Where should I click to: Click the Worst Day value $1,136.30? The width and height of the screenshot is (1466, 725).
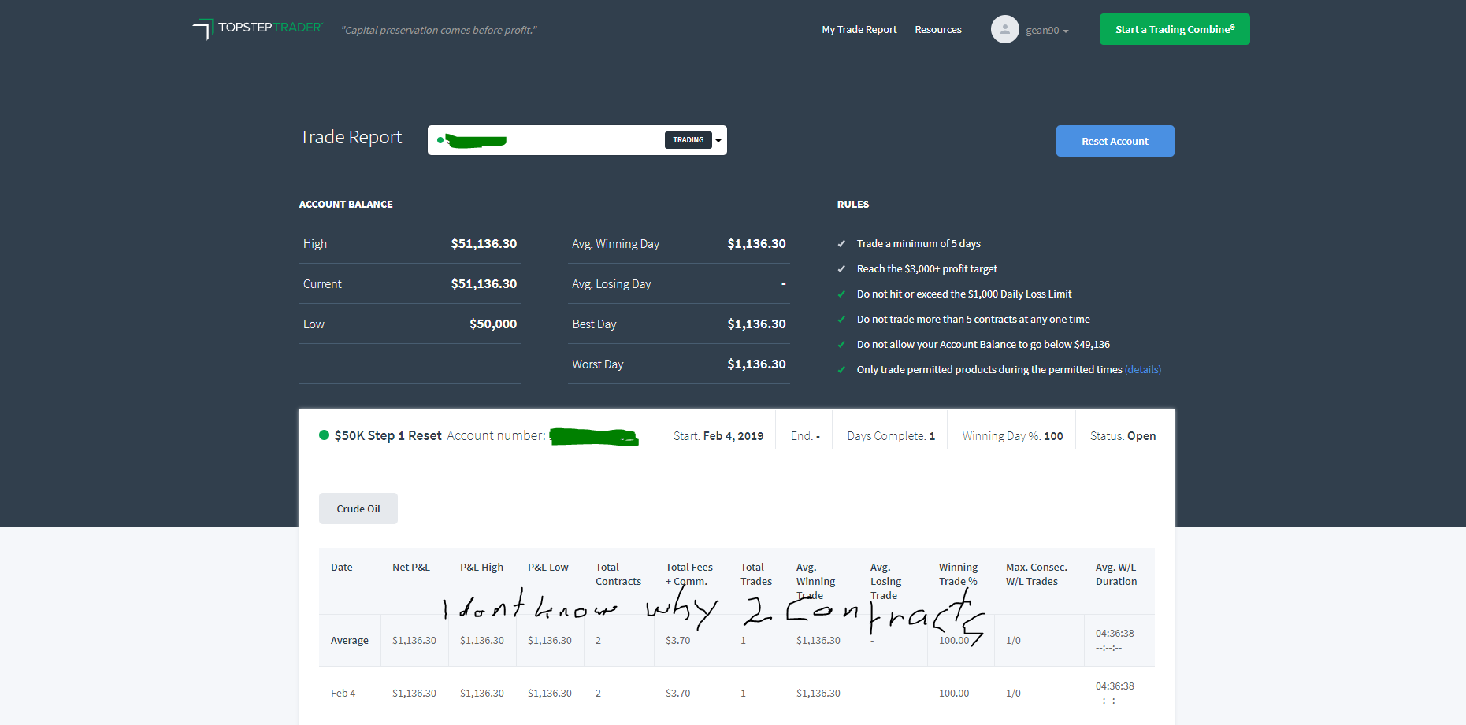[756, 364]
